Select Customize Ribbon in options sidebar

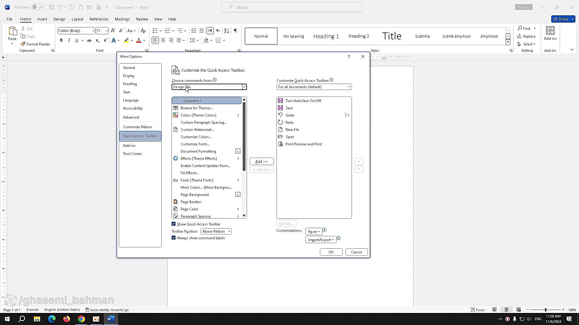pyautogui.click(x=138, y=127)
